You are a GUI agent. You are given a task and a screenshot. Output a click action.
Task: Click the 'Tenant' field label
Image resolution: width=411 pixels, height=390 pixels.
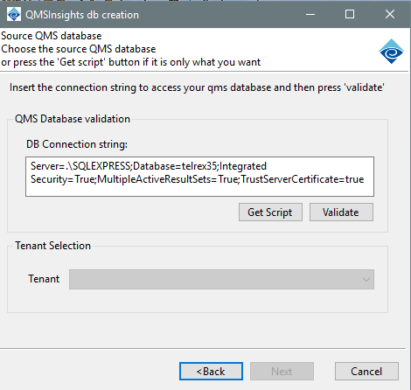pos(44,279)
